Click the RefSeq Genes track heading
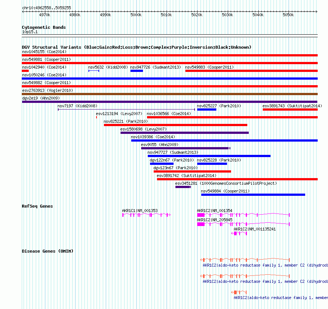The width and height of the screenshot is (328, 309). (37, 206)
